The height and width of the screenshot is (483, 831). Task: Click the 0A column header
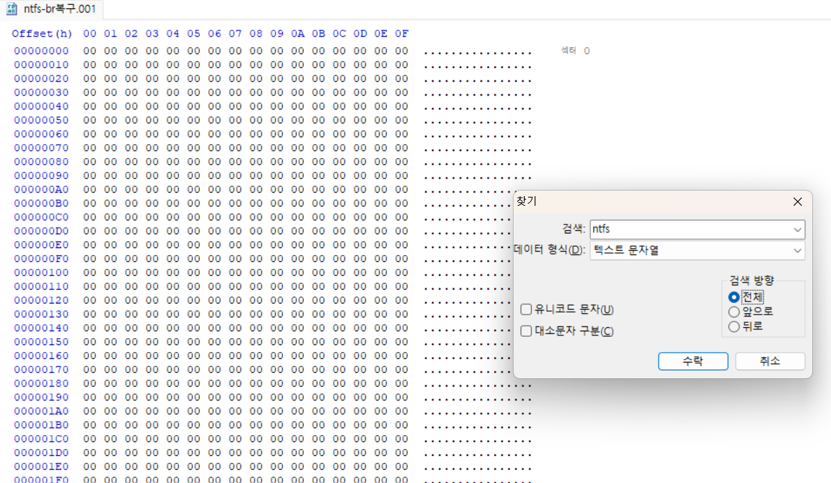(x=297, y=33)
